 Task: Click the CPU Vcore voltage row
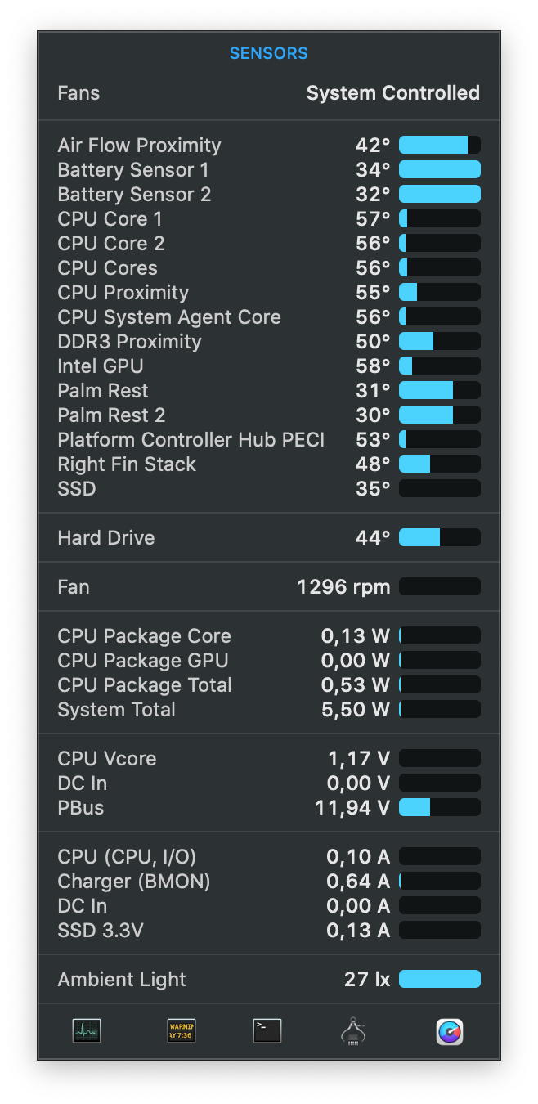tap(268, 759)
